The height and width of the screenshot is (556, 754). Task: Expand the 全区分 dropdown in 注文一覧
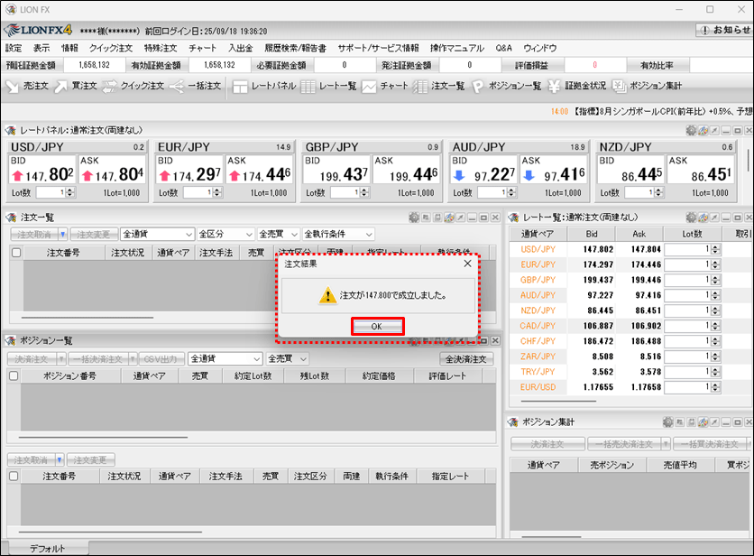[225, 234]
